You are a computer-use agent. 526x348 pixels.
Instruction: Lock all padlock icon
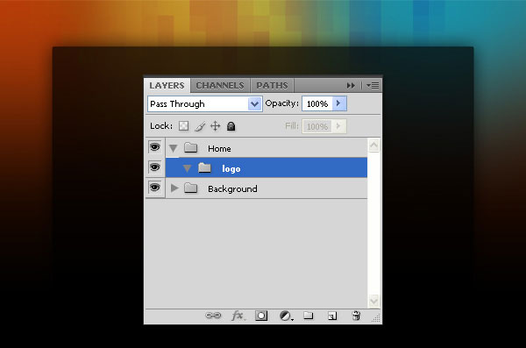(231, 126)
